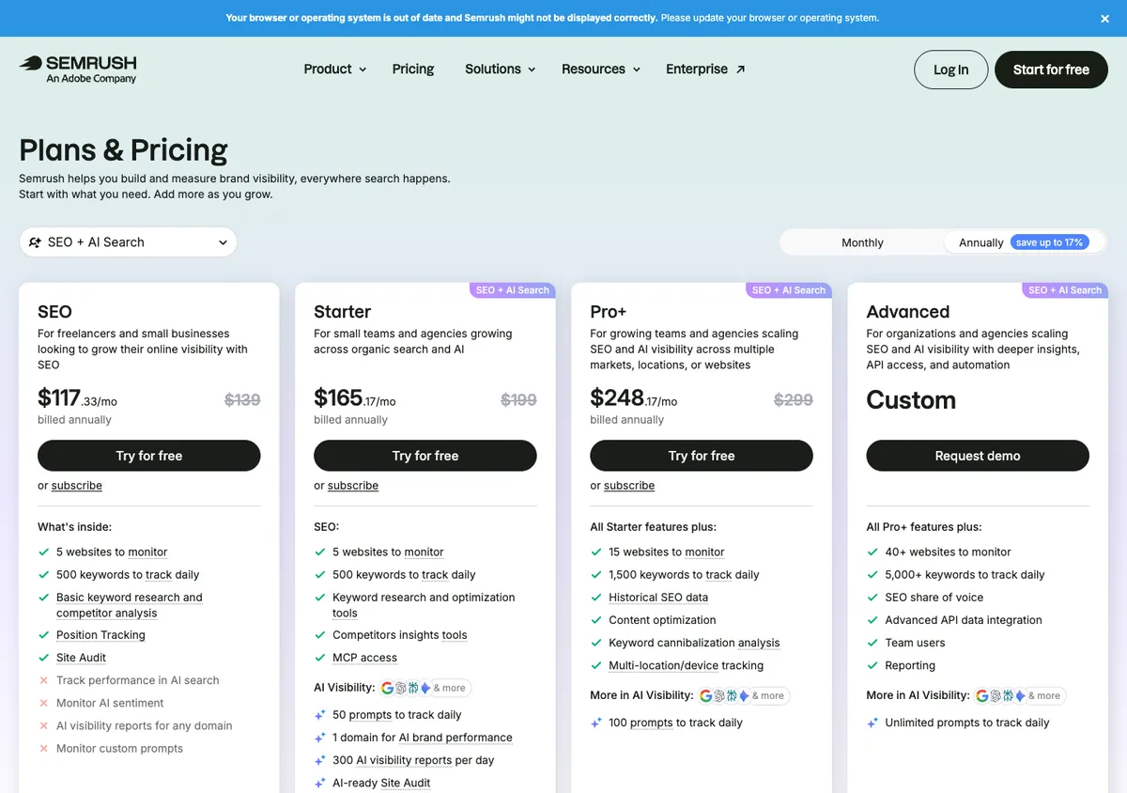
Task: Open the SEO + AI Search dropdown
Action: [128, 241]
